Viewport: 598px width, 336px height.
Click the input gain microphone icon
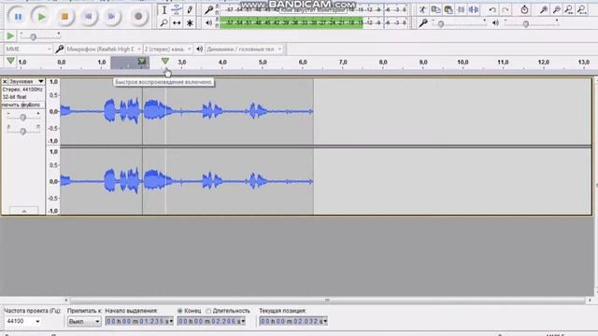[422, 23]
